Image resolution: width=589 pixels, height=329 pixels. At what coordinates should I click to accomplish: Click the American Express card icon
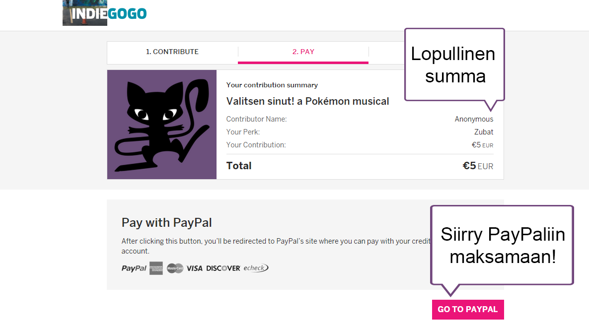pos(156,268)
